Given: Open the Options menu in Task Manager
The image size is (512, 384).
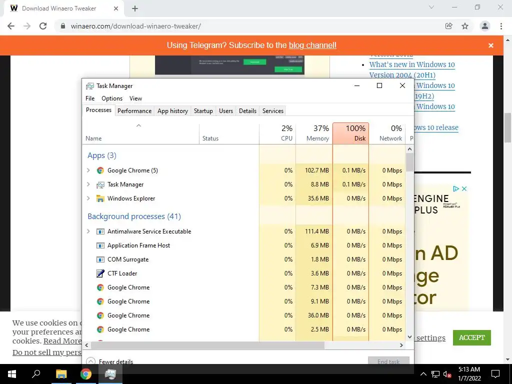Looking at the screenshot, I should tap(112, 98).
